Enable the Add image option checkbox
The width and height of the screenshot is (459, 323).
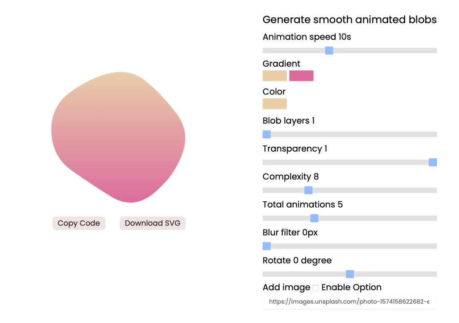[x=316, y=288]
